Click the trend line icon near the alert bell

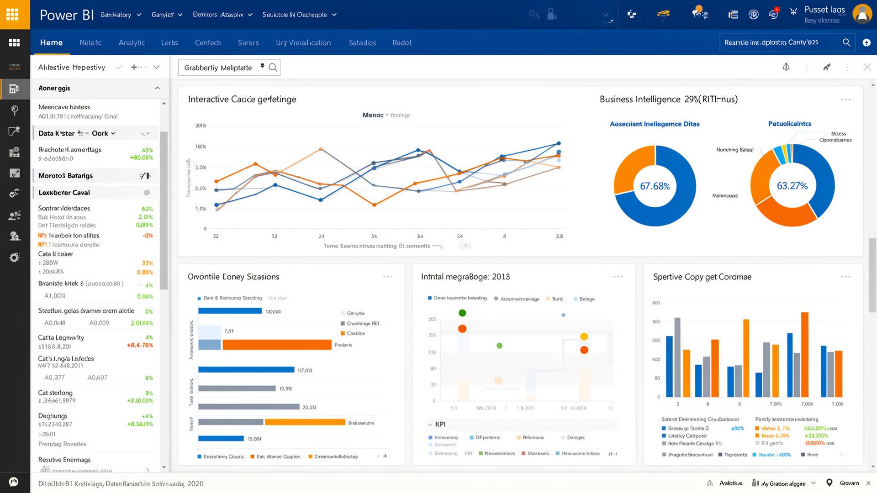pyautogui.click(x=827, y=67)
